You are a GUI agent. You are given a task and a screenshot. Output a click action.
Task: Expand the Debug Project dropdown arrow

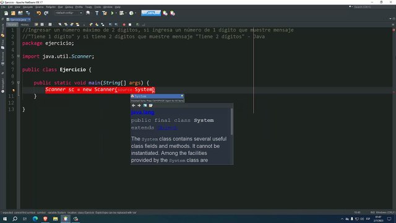coord(126,13)
